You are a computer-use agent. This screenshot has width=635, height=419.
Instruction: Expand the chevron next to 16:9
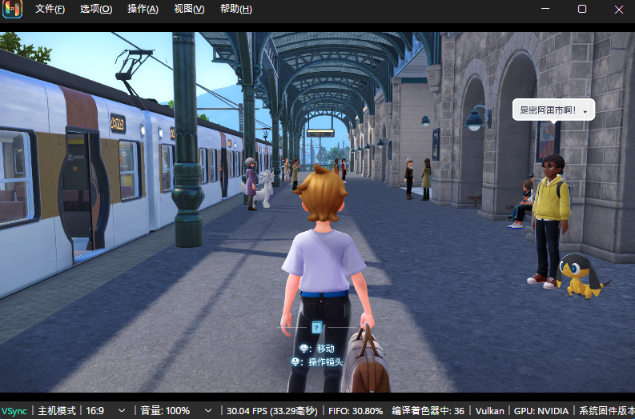point(122,410)
